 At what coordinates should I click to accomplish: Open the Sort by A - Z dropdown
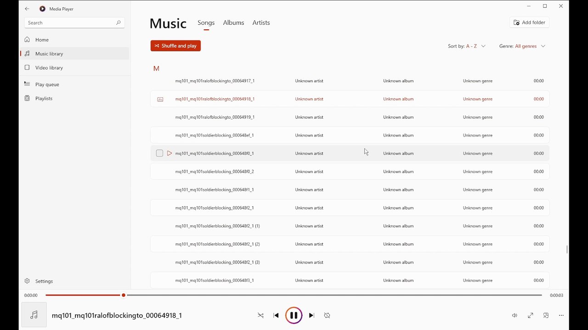click(467, 46)
